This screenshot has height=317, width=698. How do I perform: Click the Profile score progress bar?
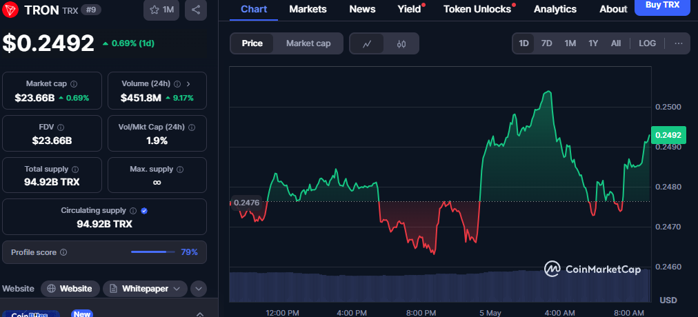point(152,252)
